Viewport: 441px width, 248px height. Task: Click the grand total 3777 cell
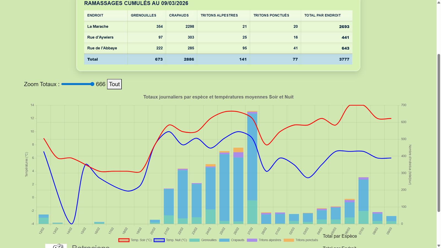[x=344, y=59]
